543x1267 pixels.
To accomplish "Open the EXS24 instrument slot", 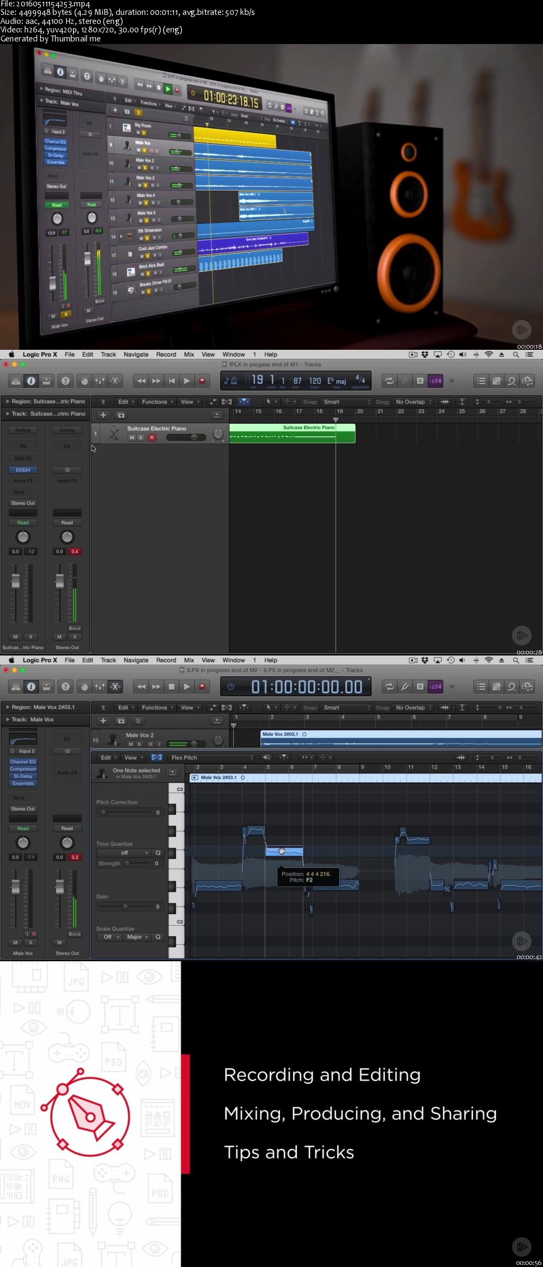I will [x=23, y=470].
